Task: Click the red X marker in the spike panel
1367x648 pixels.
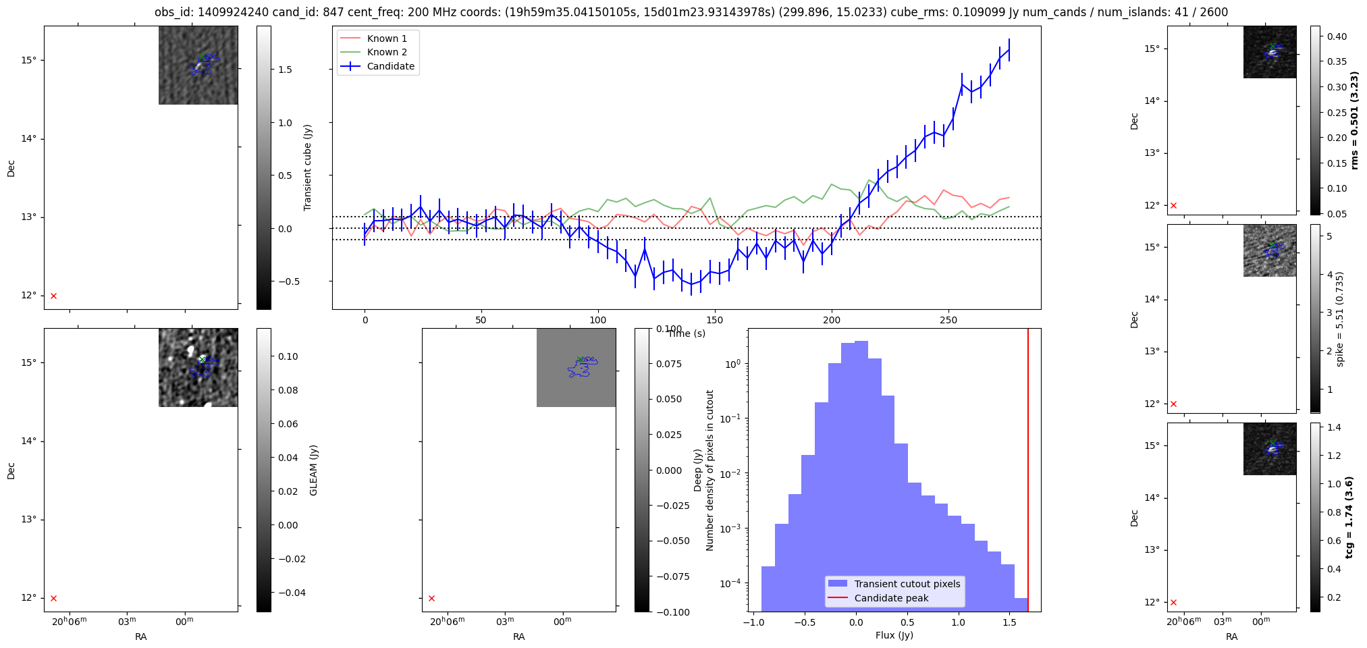Action: coord(1173,404)
